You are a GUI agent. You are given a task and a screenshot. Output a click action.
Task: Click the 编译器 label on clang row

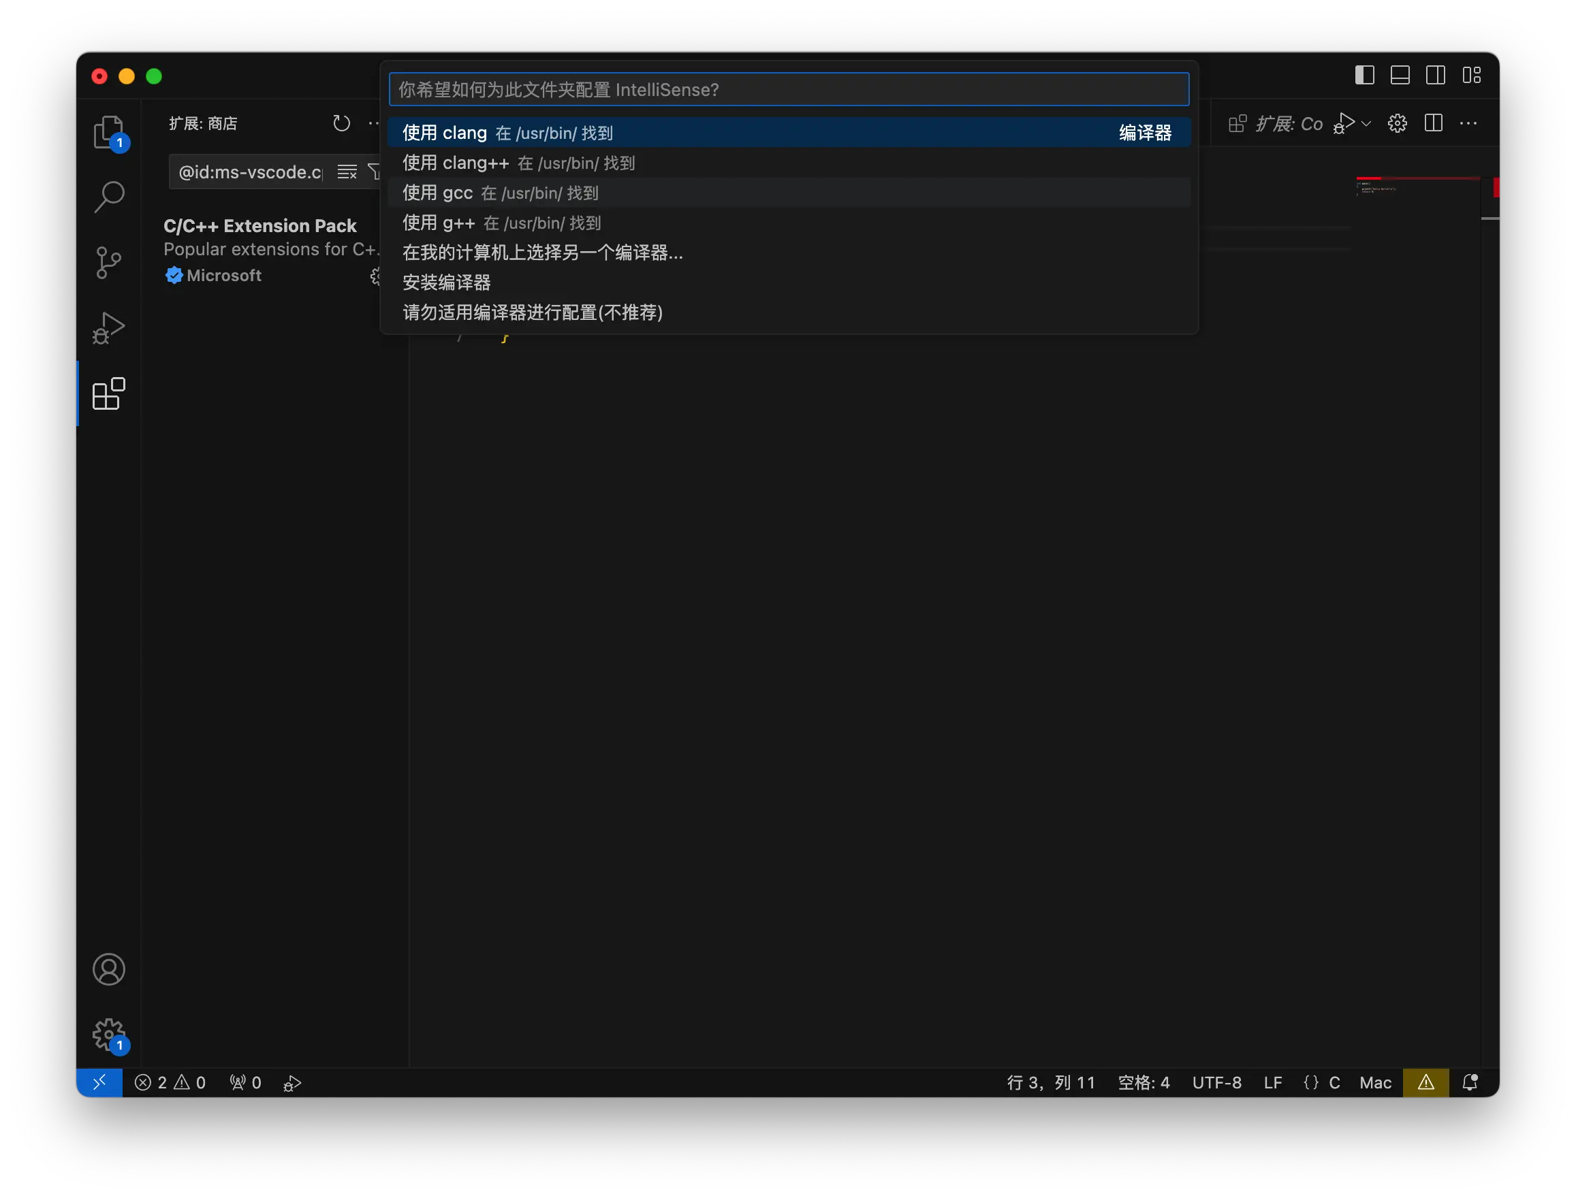[1144, 133]
